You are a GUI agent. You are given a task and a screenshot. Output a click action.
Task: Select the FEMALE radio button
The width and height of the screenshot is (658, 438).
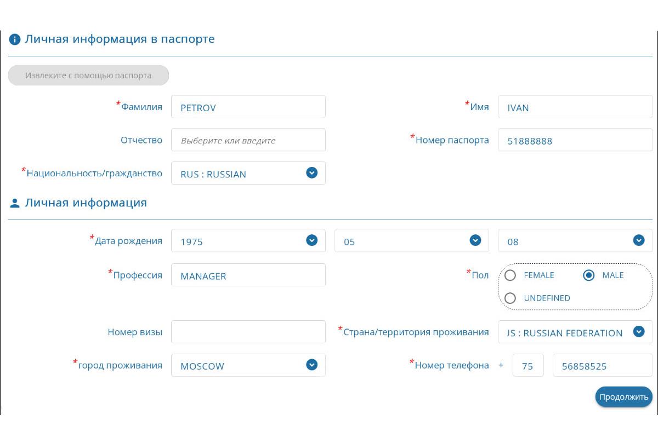click(510, 275)
